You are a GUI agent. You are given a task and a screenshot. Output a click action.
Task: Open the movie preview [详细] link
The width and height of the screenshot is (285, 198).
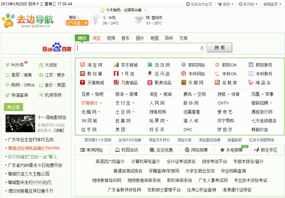coord(59,130)
